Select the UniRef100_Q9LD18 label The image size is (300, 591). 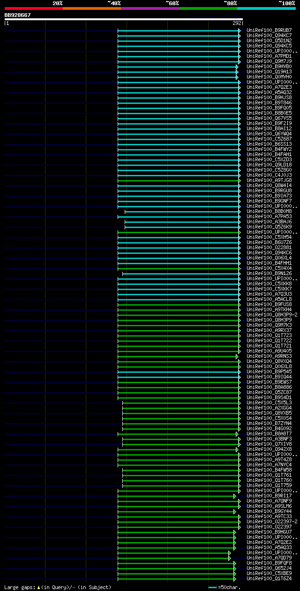269,165
